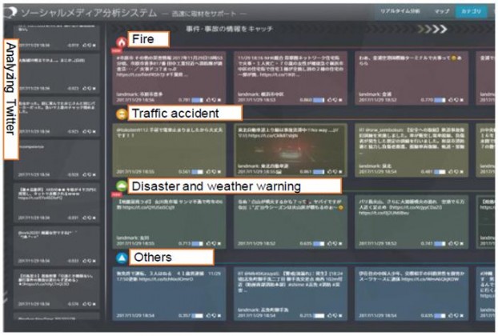
Task: Click the blue triangle Others category icon
Action: (x=122, y=258)
